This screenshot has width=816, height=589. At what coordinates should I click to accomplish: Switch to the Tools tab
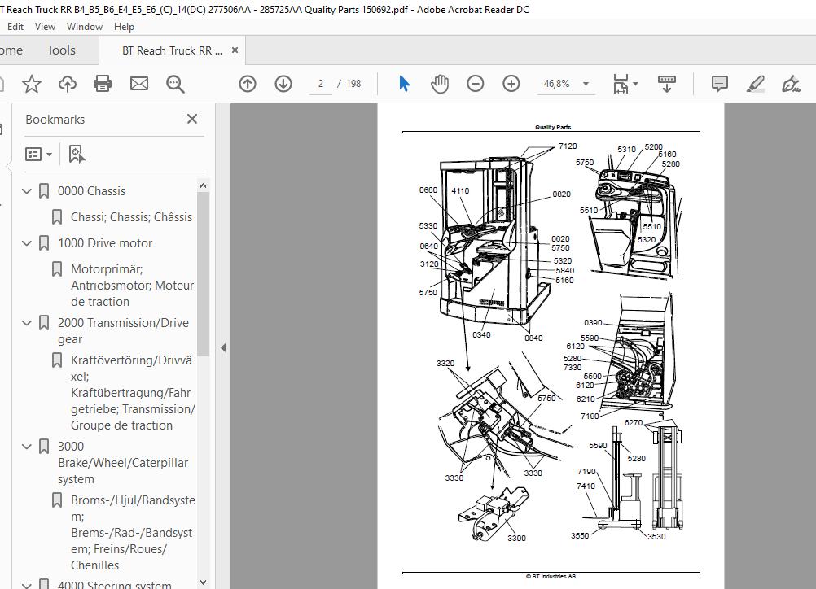(x=61, y=50)
